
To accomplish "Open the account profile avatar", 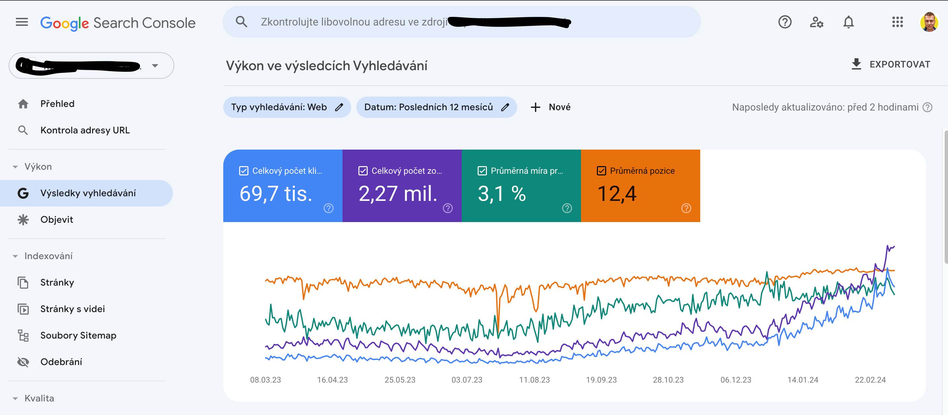I will point(929,22).
